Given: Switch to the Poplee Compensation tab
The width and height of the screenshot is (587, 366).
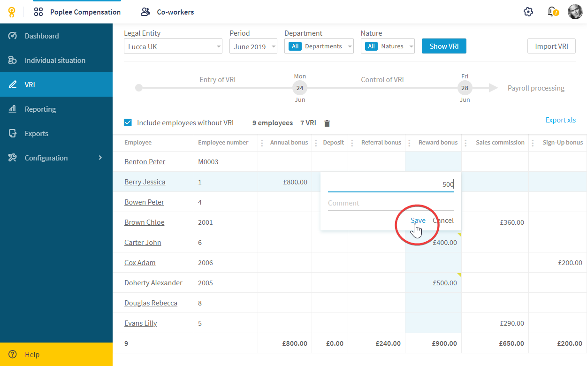Looking at the screenshot, I should pyautogui.click(x=77, y=12).
